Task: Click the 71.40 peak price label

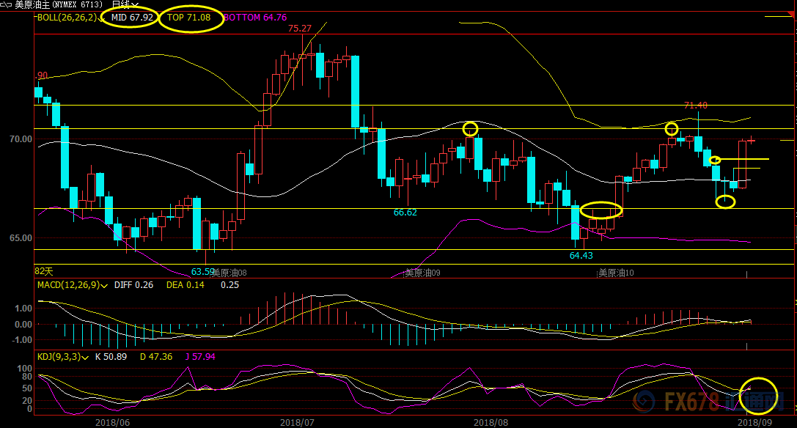Action: click(x=695, y=106)
